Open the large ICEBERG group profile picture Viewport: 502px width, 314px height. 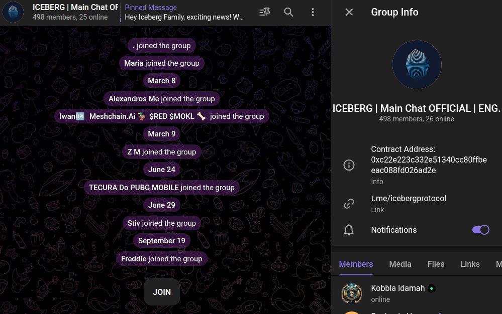[417, 65]
